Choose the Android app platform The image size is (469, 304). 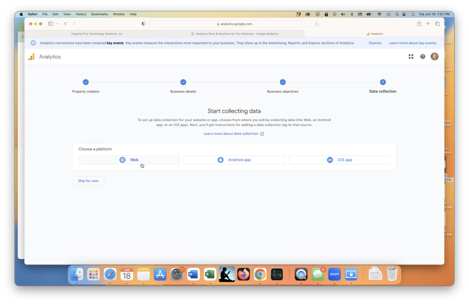234,160
